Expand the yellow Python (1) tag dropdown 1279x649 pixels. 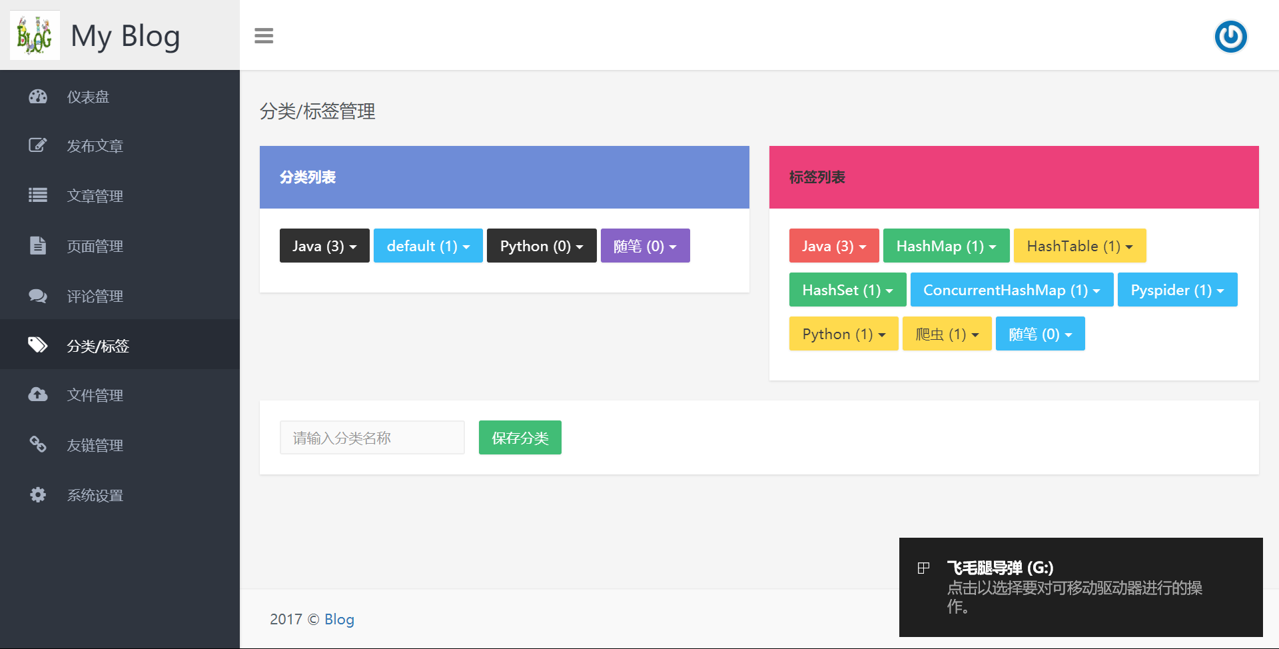(x=844, y=334)
